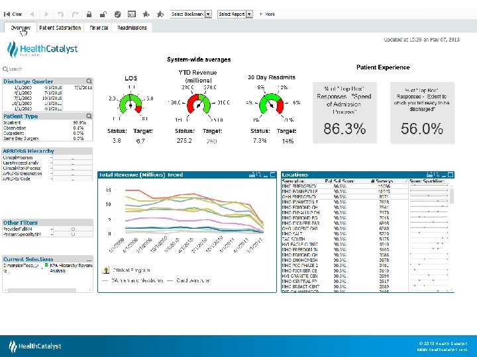Open the Select Report dropdown
This screenshot has height=357, width=477.
(235, 15)
